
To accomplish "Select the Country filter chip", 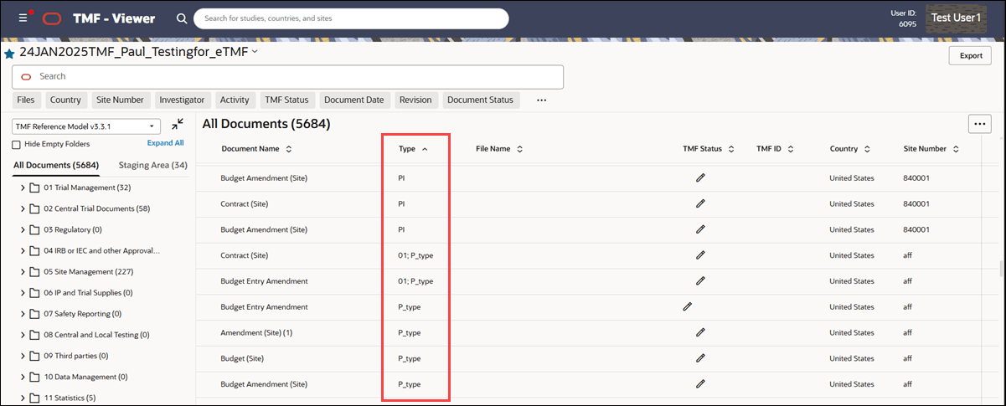I will [65, 100].
